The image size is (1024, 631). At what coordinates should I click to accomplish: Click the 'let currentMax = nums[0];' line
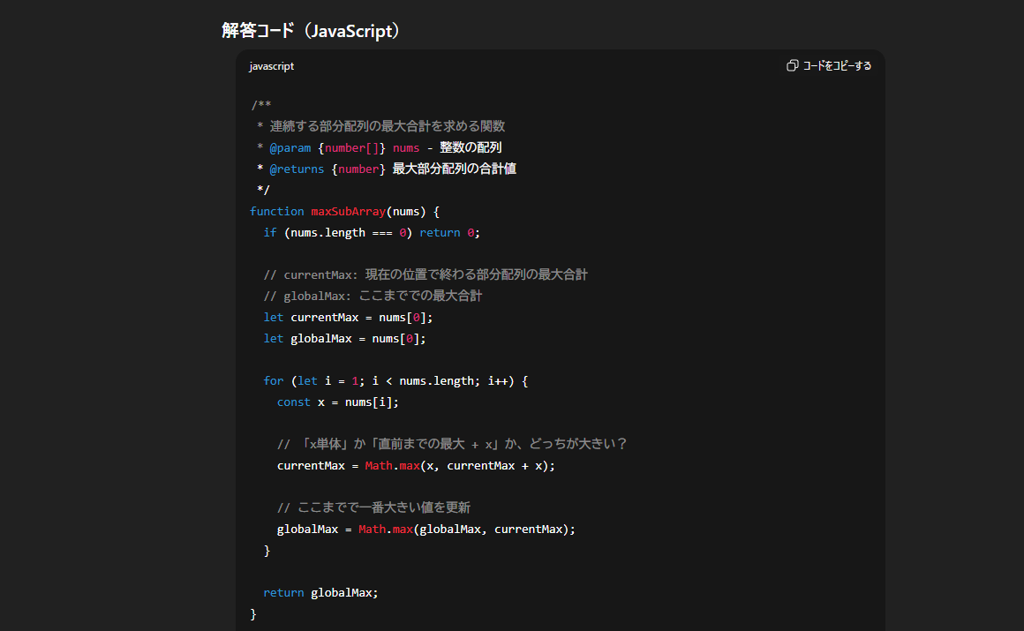coord(348,318)
